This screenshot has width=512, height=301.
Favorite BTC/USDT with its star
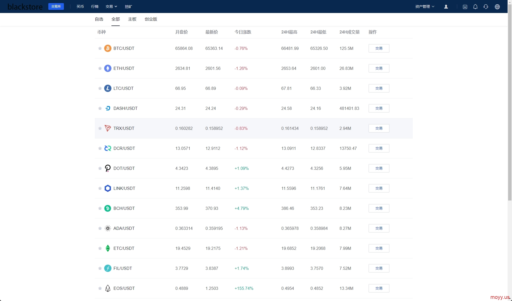[100, 48]
